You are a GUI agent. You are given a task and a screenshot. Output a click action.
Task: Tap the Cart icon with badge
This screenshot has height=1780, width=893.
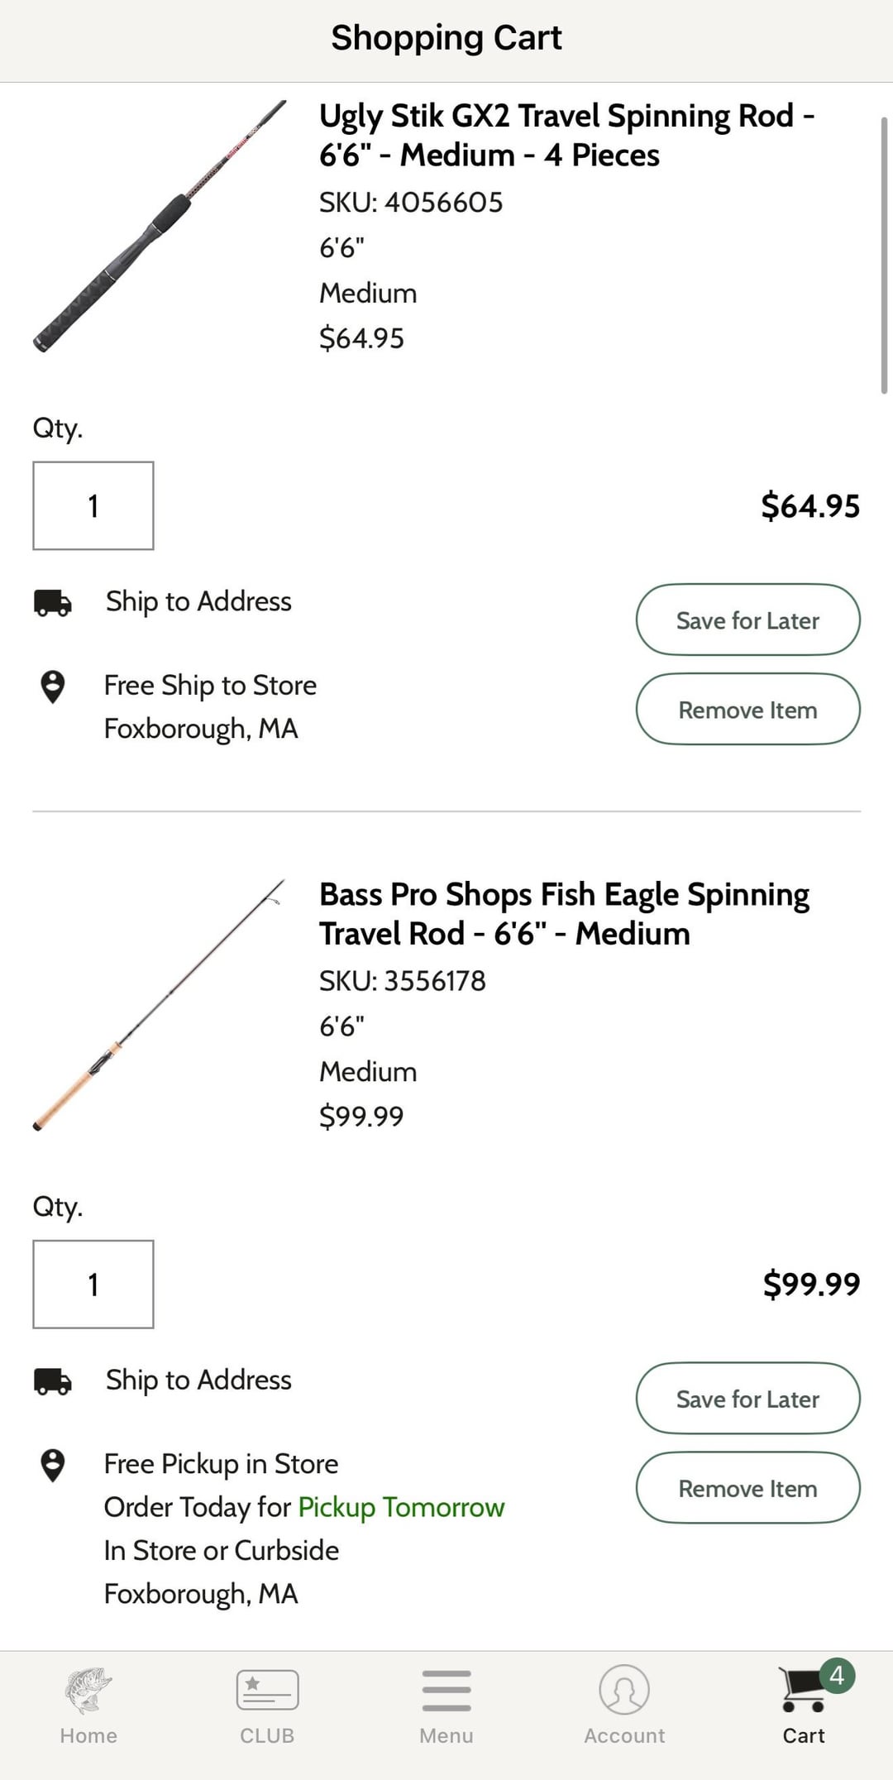(x=804, y=1691)
